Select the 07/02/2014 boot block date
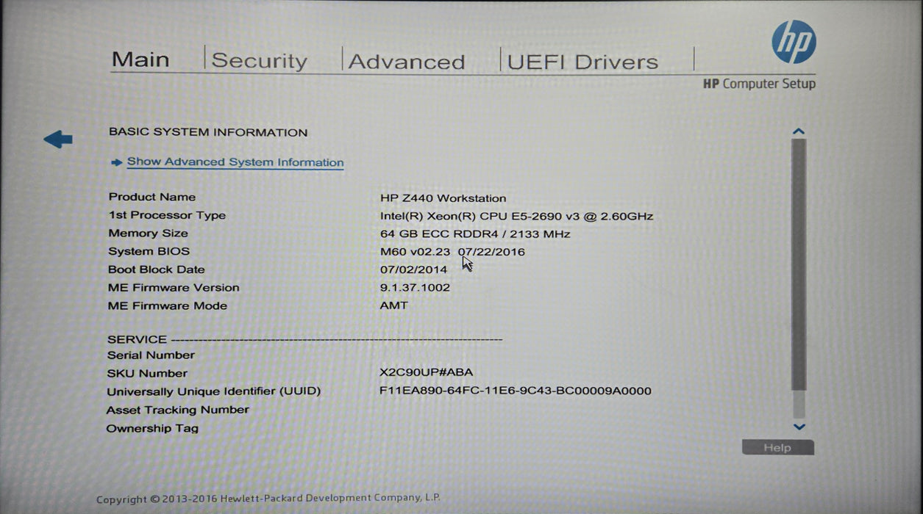This screenshot has width=923, height=514. [x=413, y=269]
